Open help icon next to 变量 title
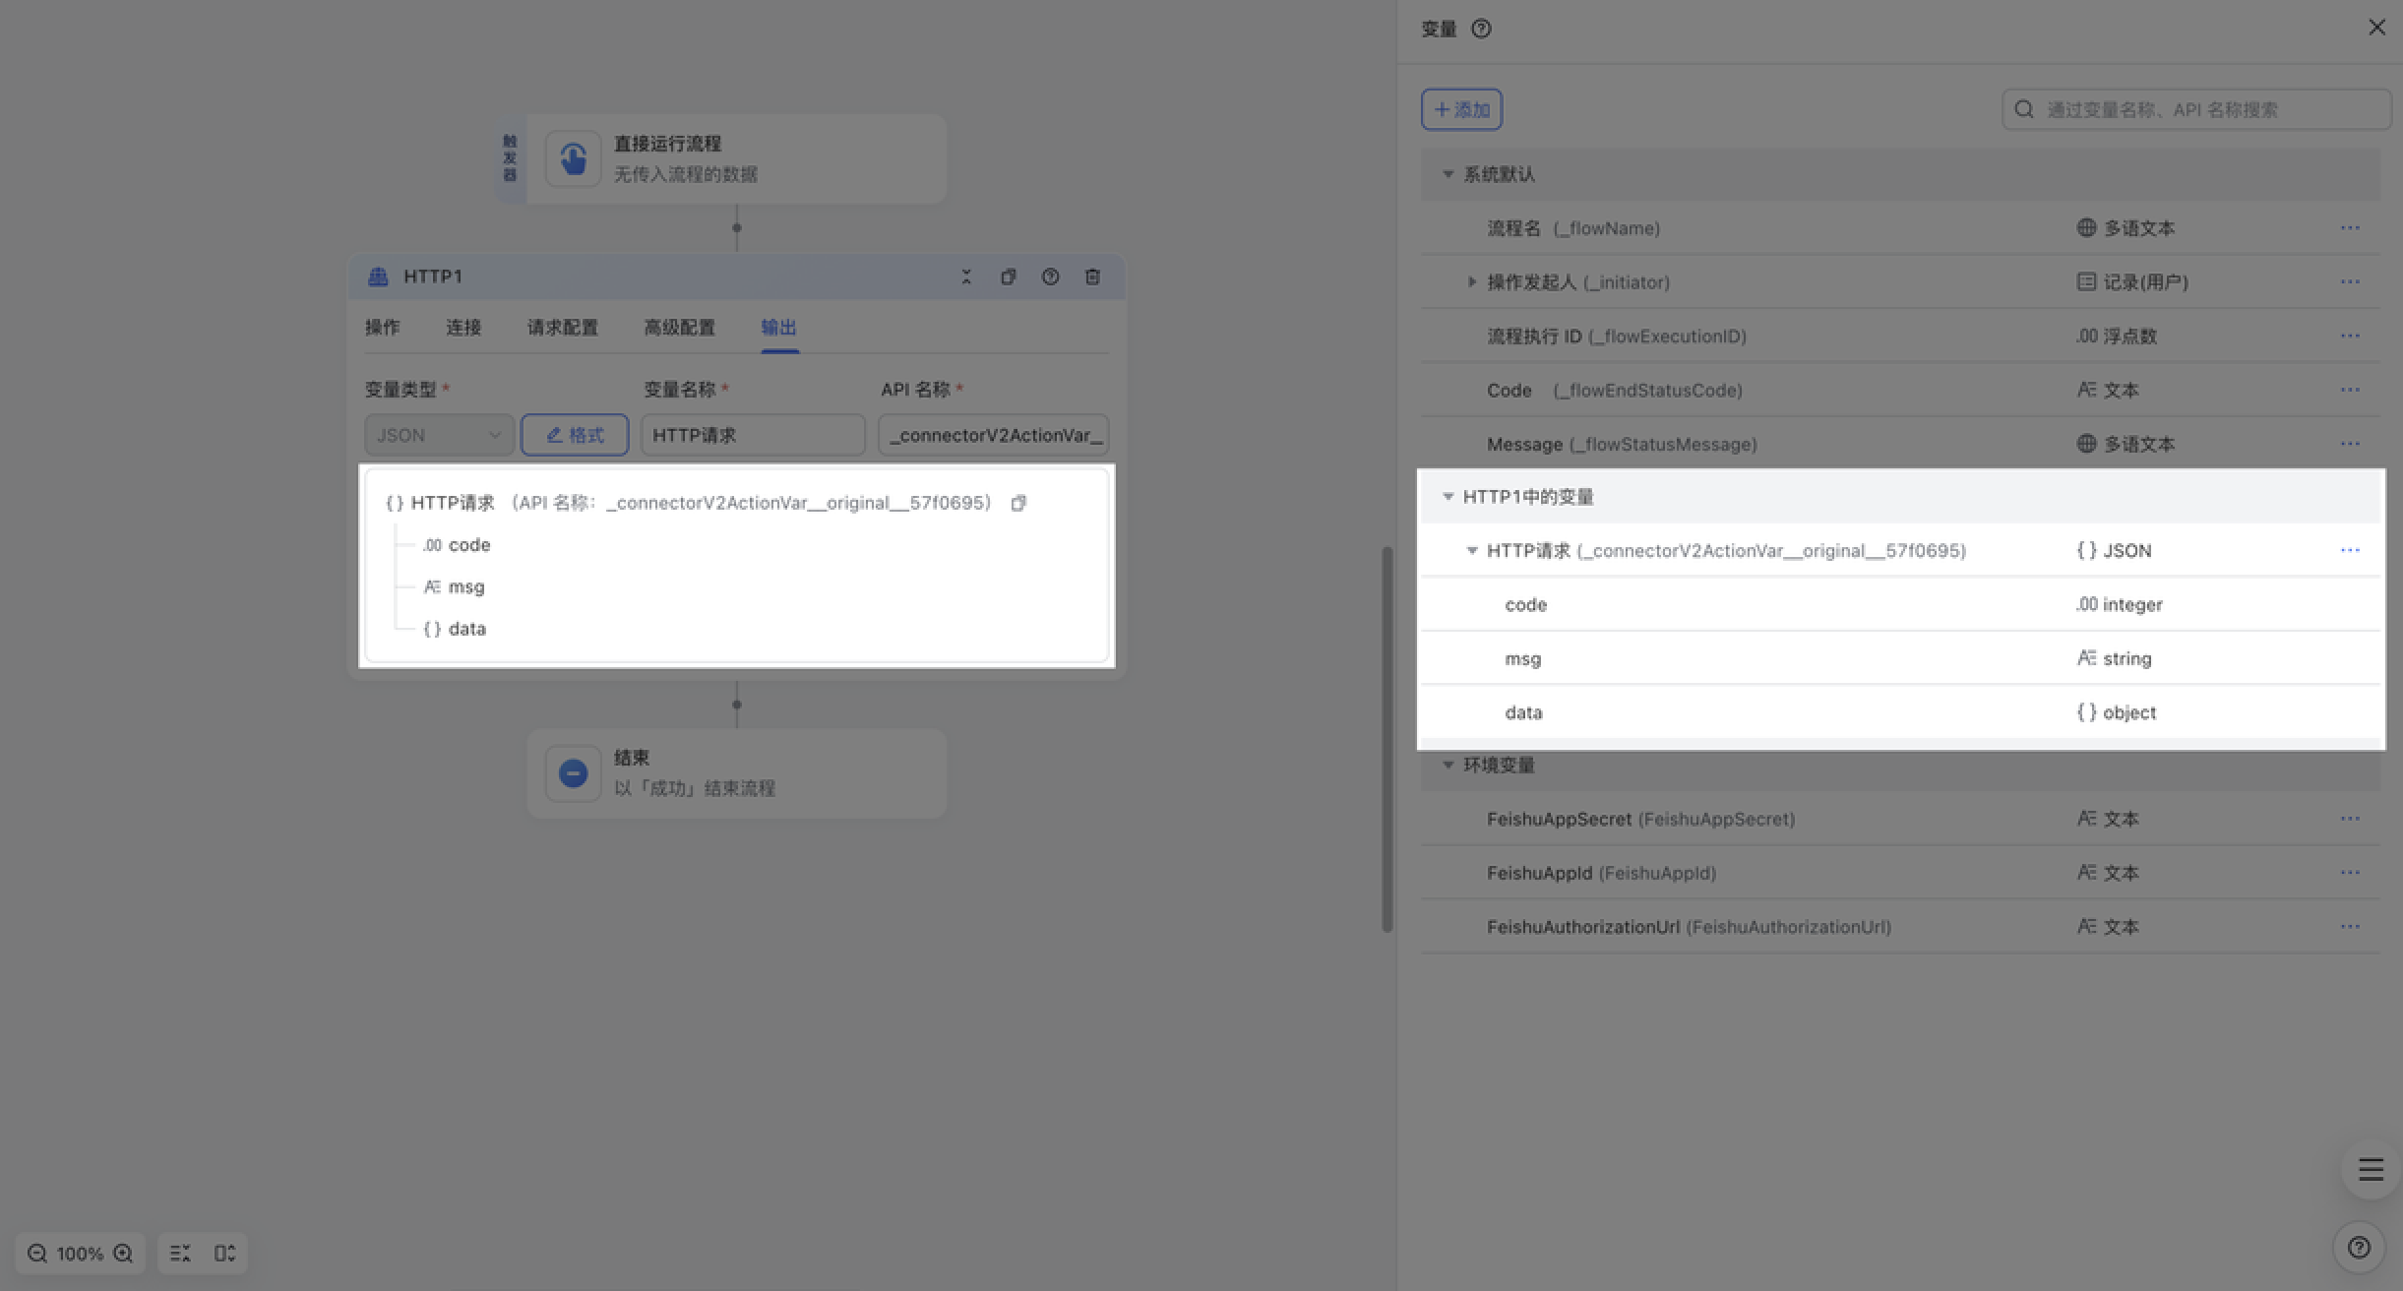The image size is (2403, 1291). tap(1481, 29)
